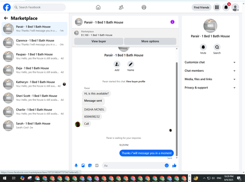Open the Clarence conversation
Viewport: 245px width, 182px height.
[x=34, y=42]
